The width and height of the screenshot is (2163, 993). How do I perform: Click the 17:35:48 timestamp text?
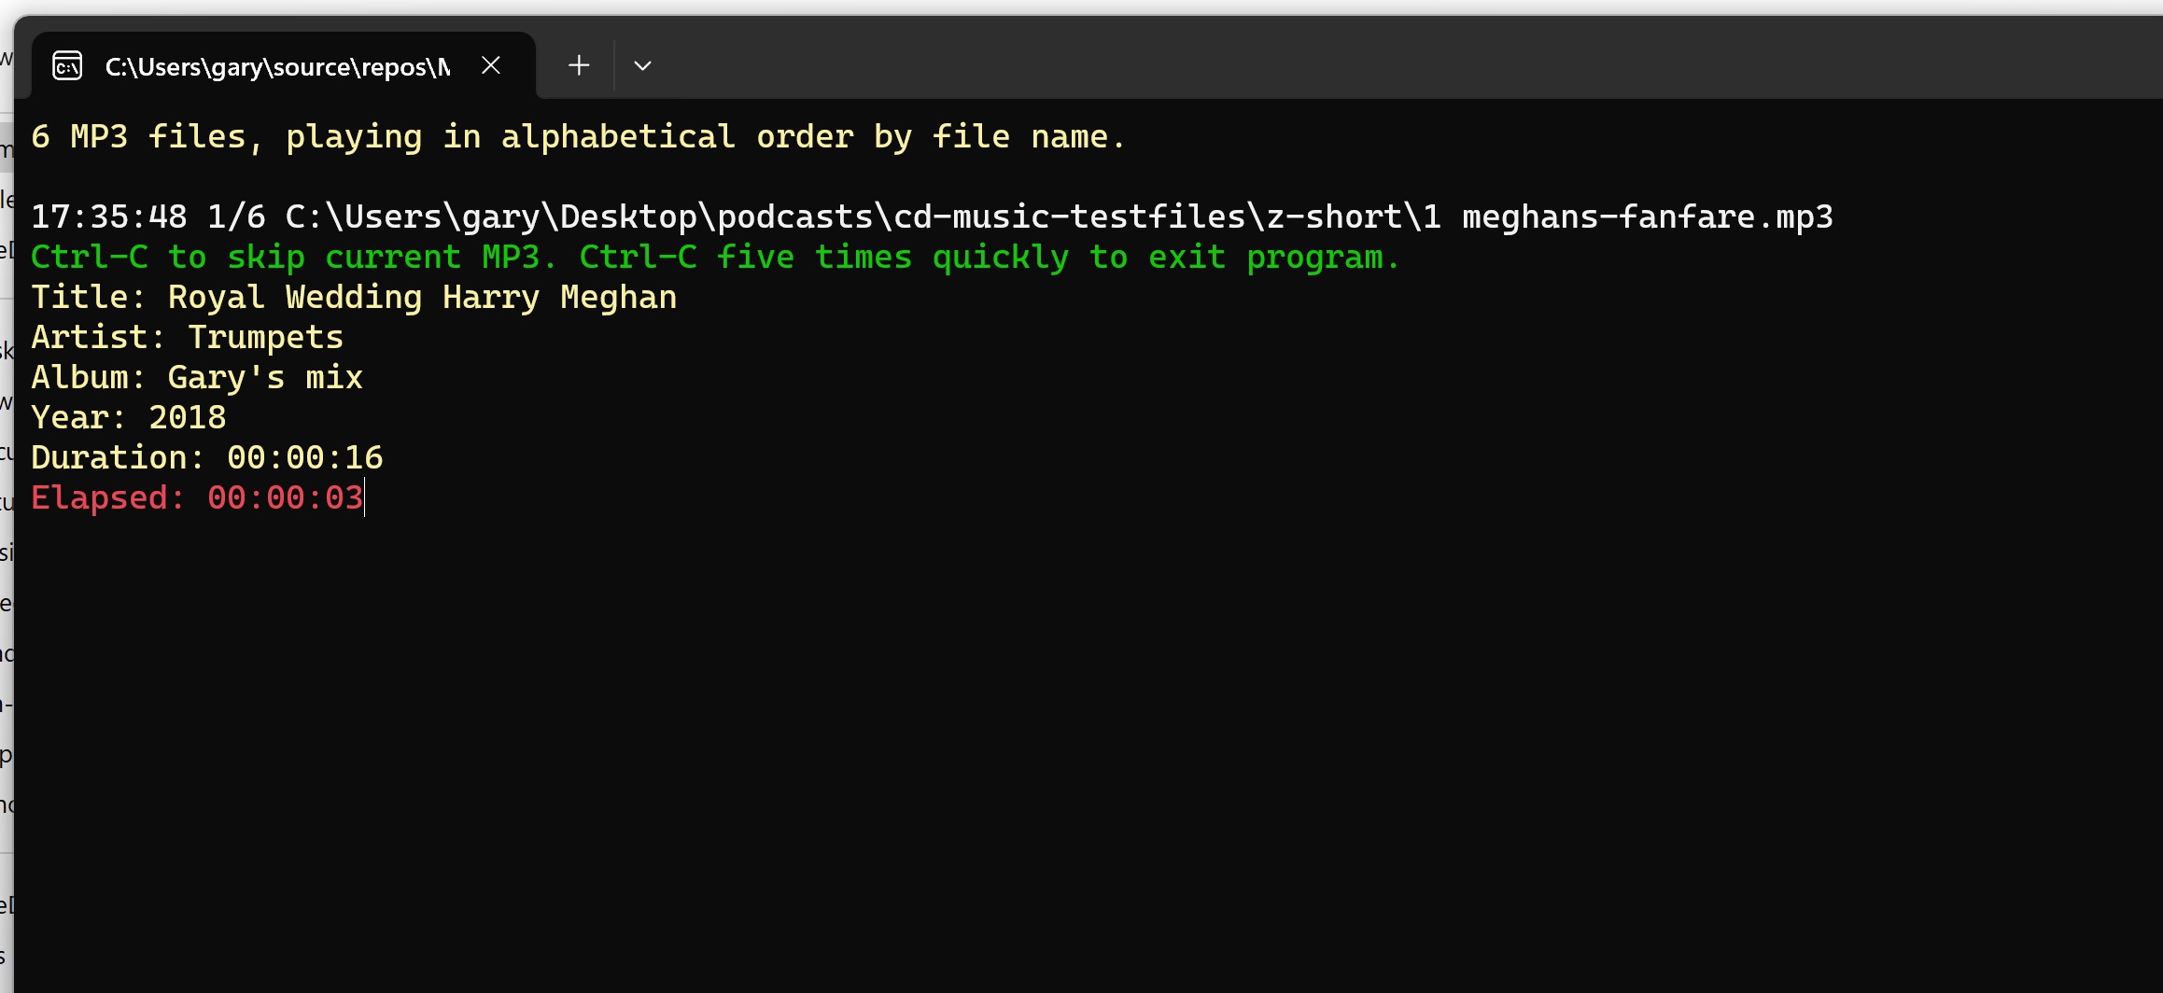(108, 217)
